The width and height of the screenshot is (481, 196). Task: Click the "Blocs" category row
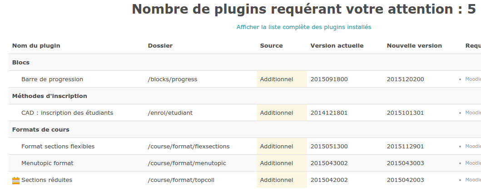[21, 63]
